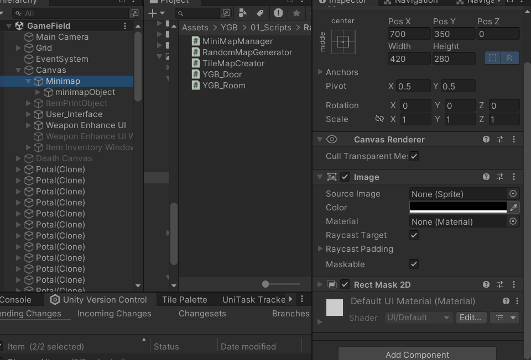Open Default UI Material help icon
The height and width of the screenshot is (360, 531).
[x=506, y=301]
